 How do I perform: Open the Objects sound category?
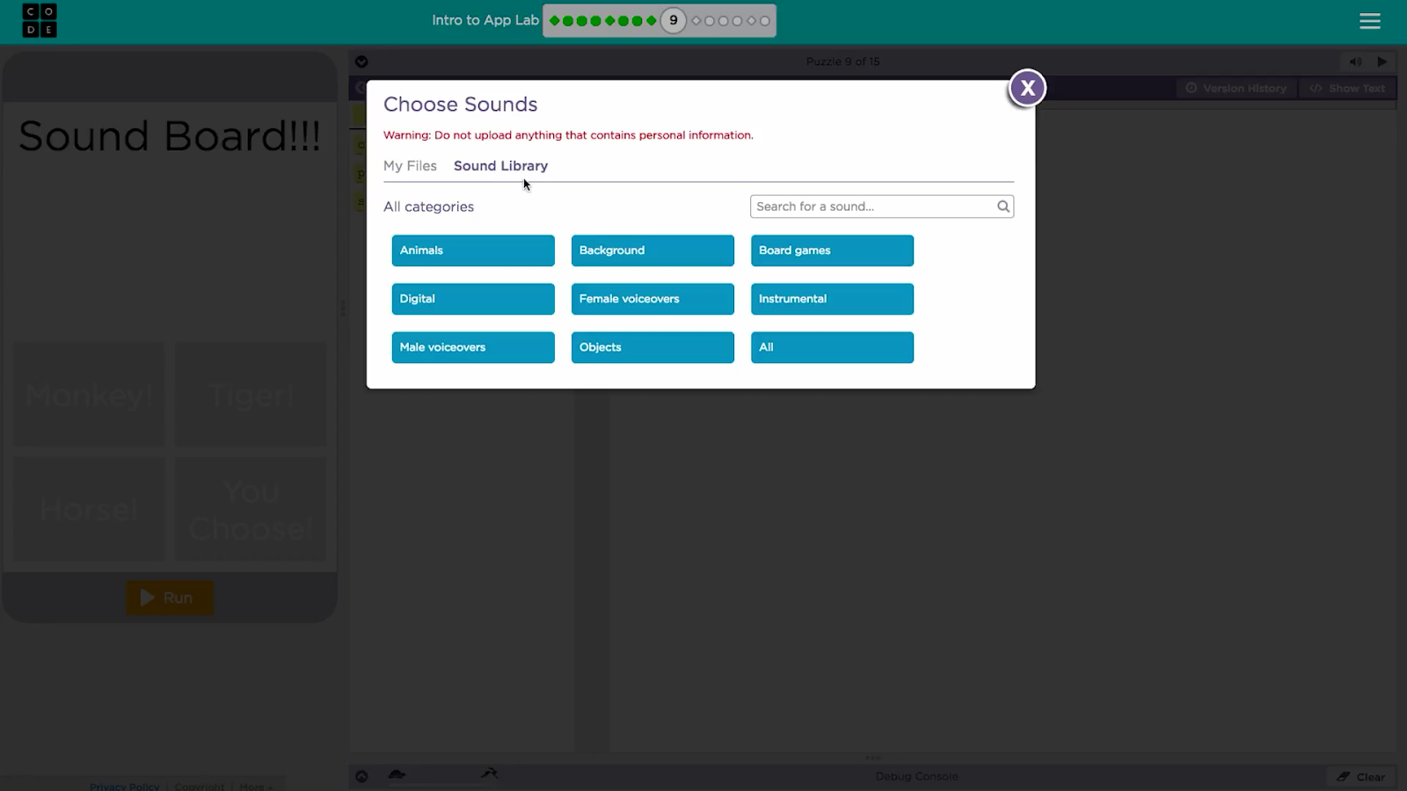pyautogui.click(x=652, y=347)
